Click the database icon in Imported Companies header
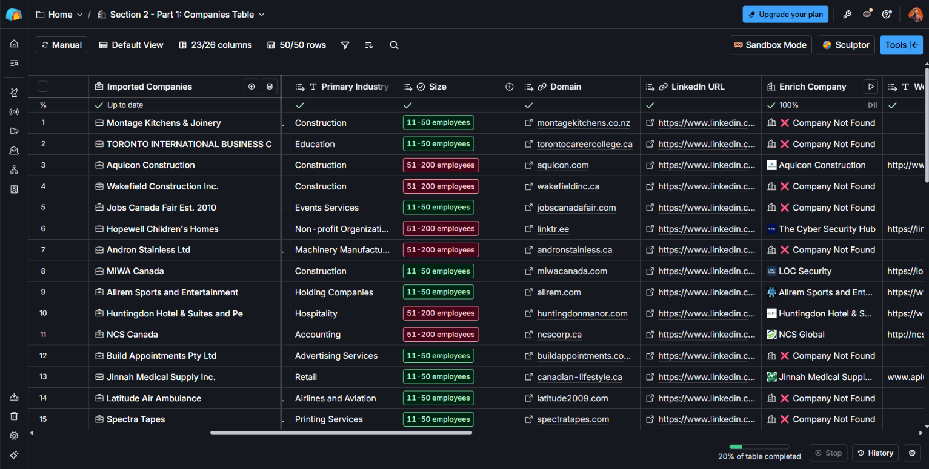The height and width of the screenshot is (469, 929). click(x=270, y=87)
